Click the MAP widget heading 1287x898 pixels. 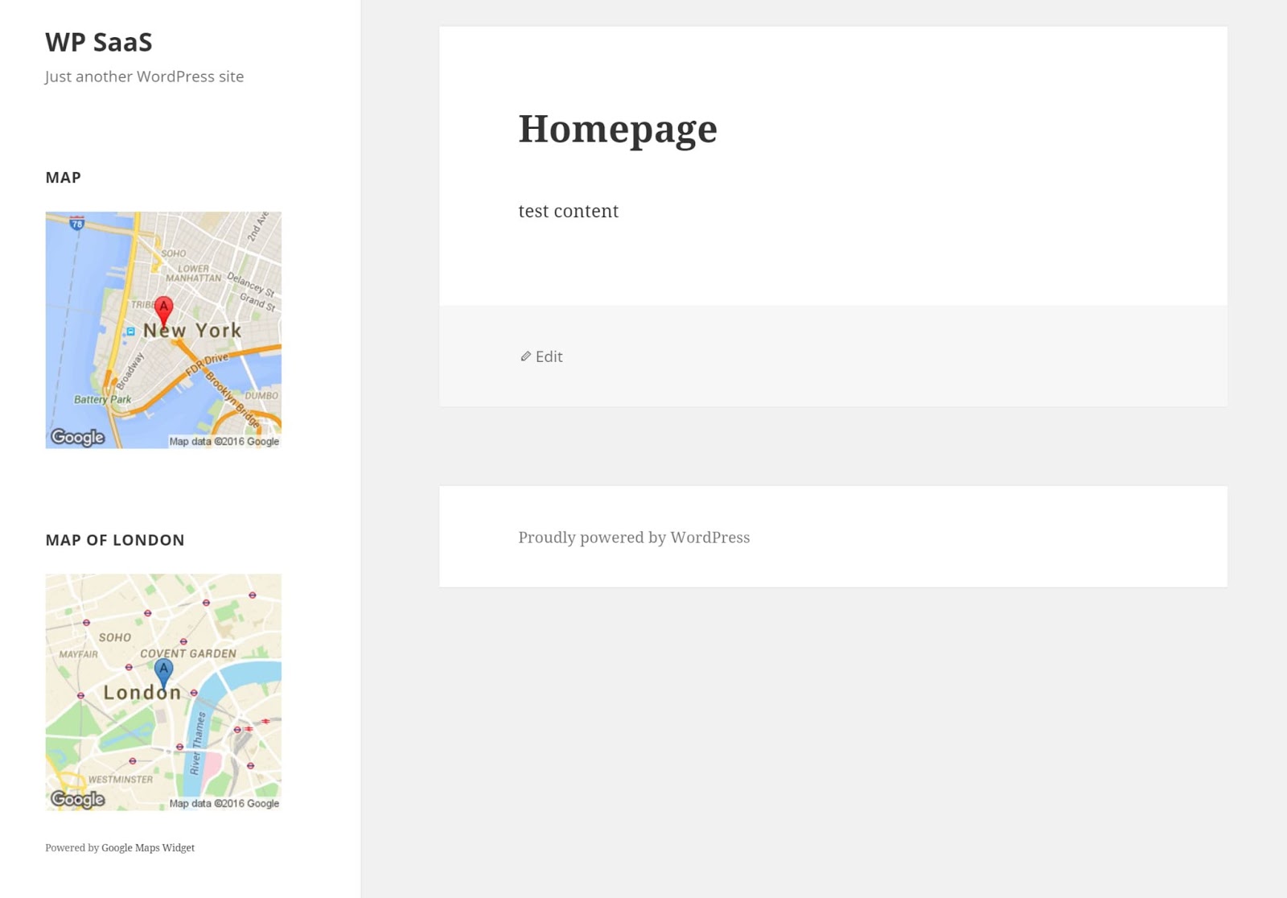point(63,178)
